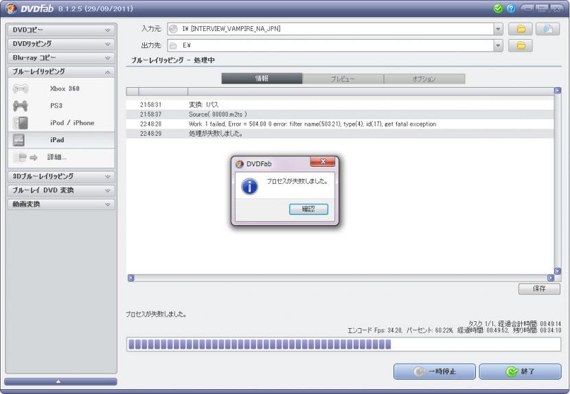Click the timestamp 21:58:31 cell
The image size is (570, 394).
(x=150, y=105)
